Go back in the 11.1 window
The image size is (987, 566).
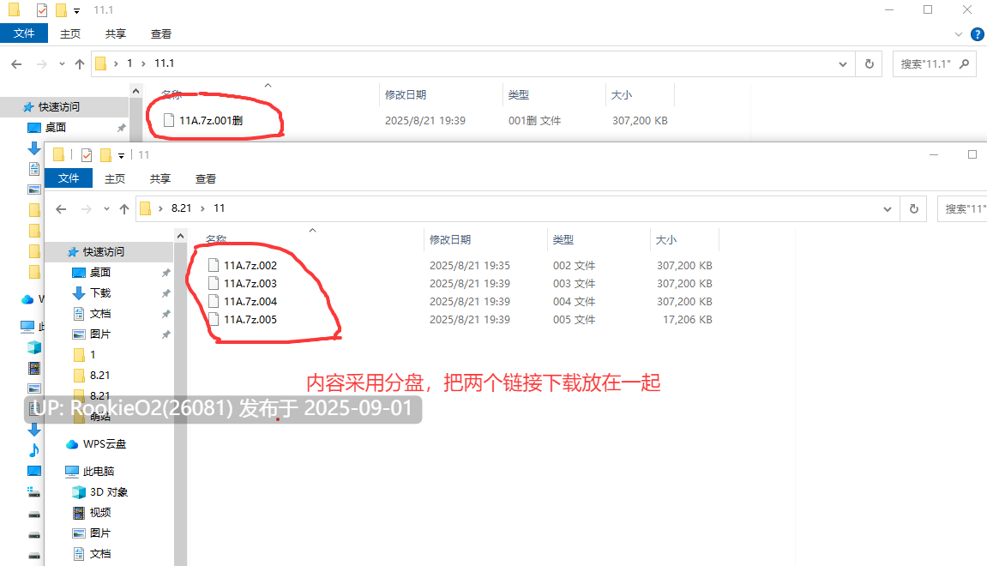16,63
